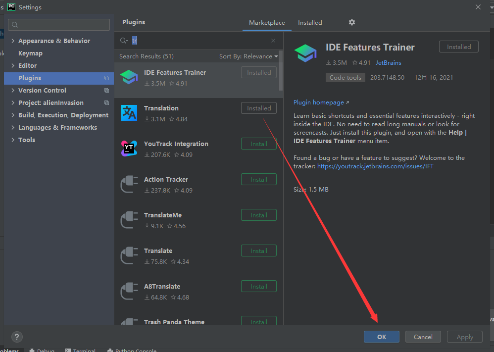Viewport: 494px width, 352px height.
Task: Focus the settings search field in the sidebar
Action: pos(59,25)
